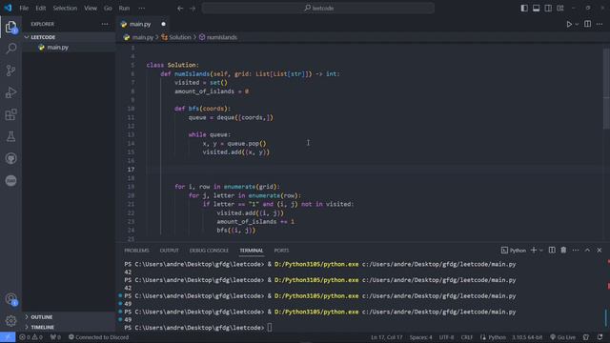Open the File menu
The image size is (610, 343).
pos(24,9)
